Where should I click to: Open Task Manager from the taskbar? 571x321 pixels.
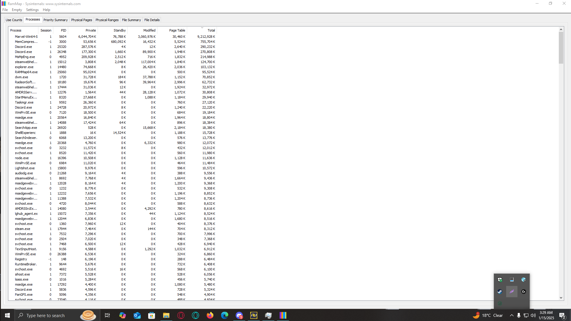(268, 315)
